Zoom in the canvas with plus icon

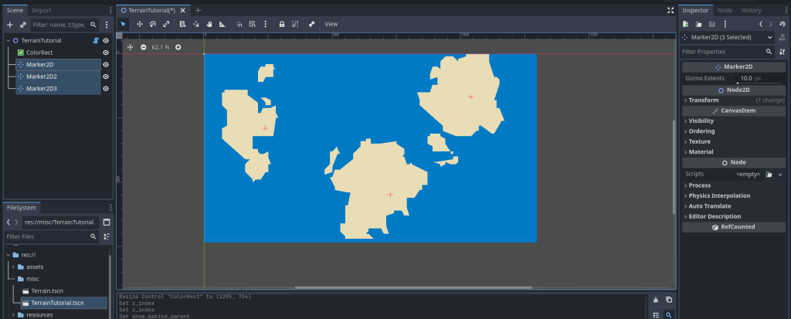coord(178,47)
